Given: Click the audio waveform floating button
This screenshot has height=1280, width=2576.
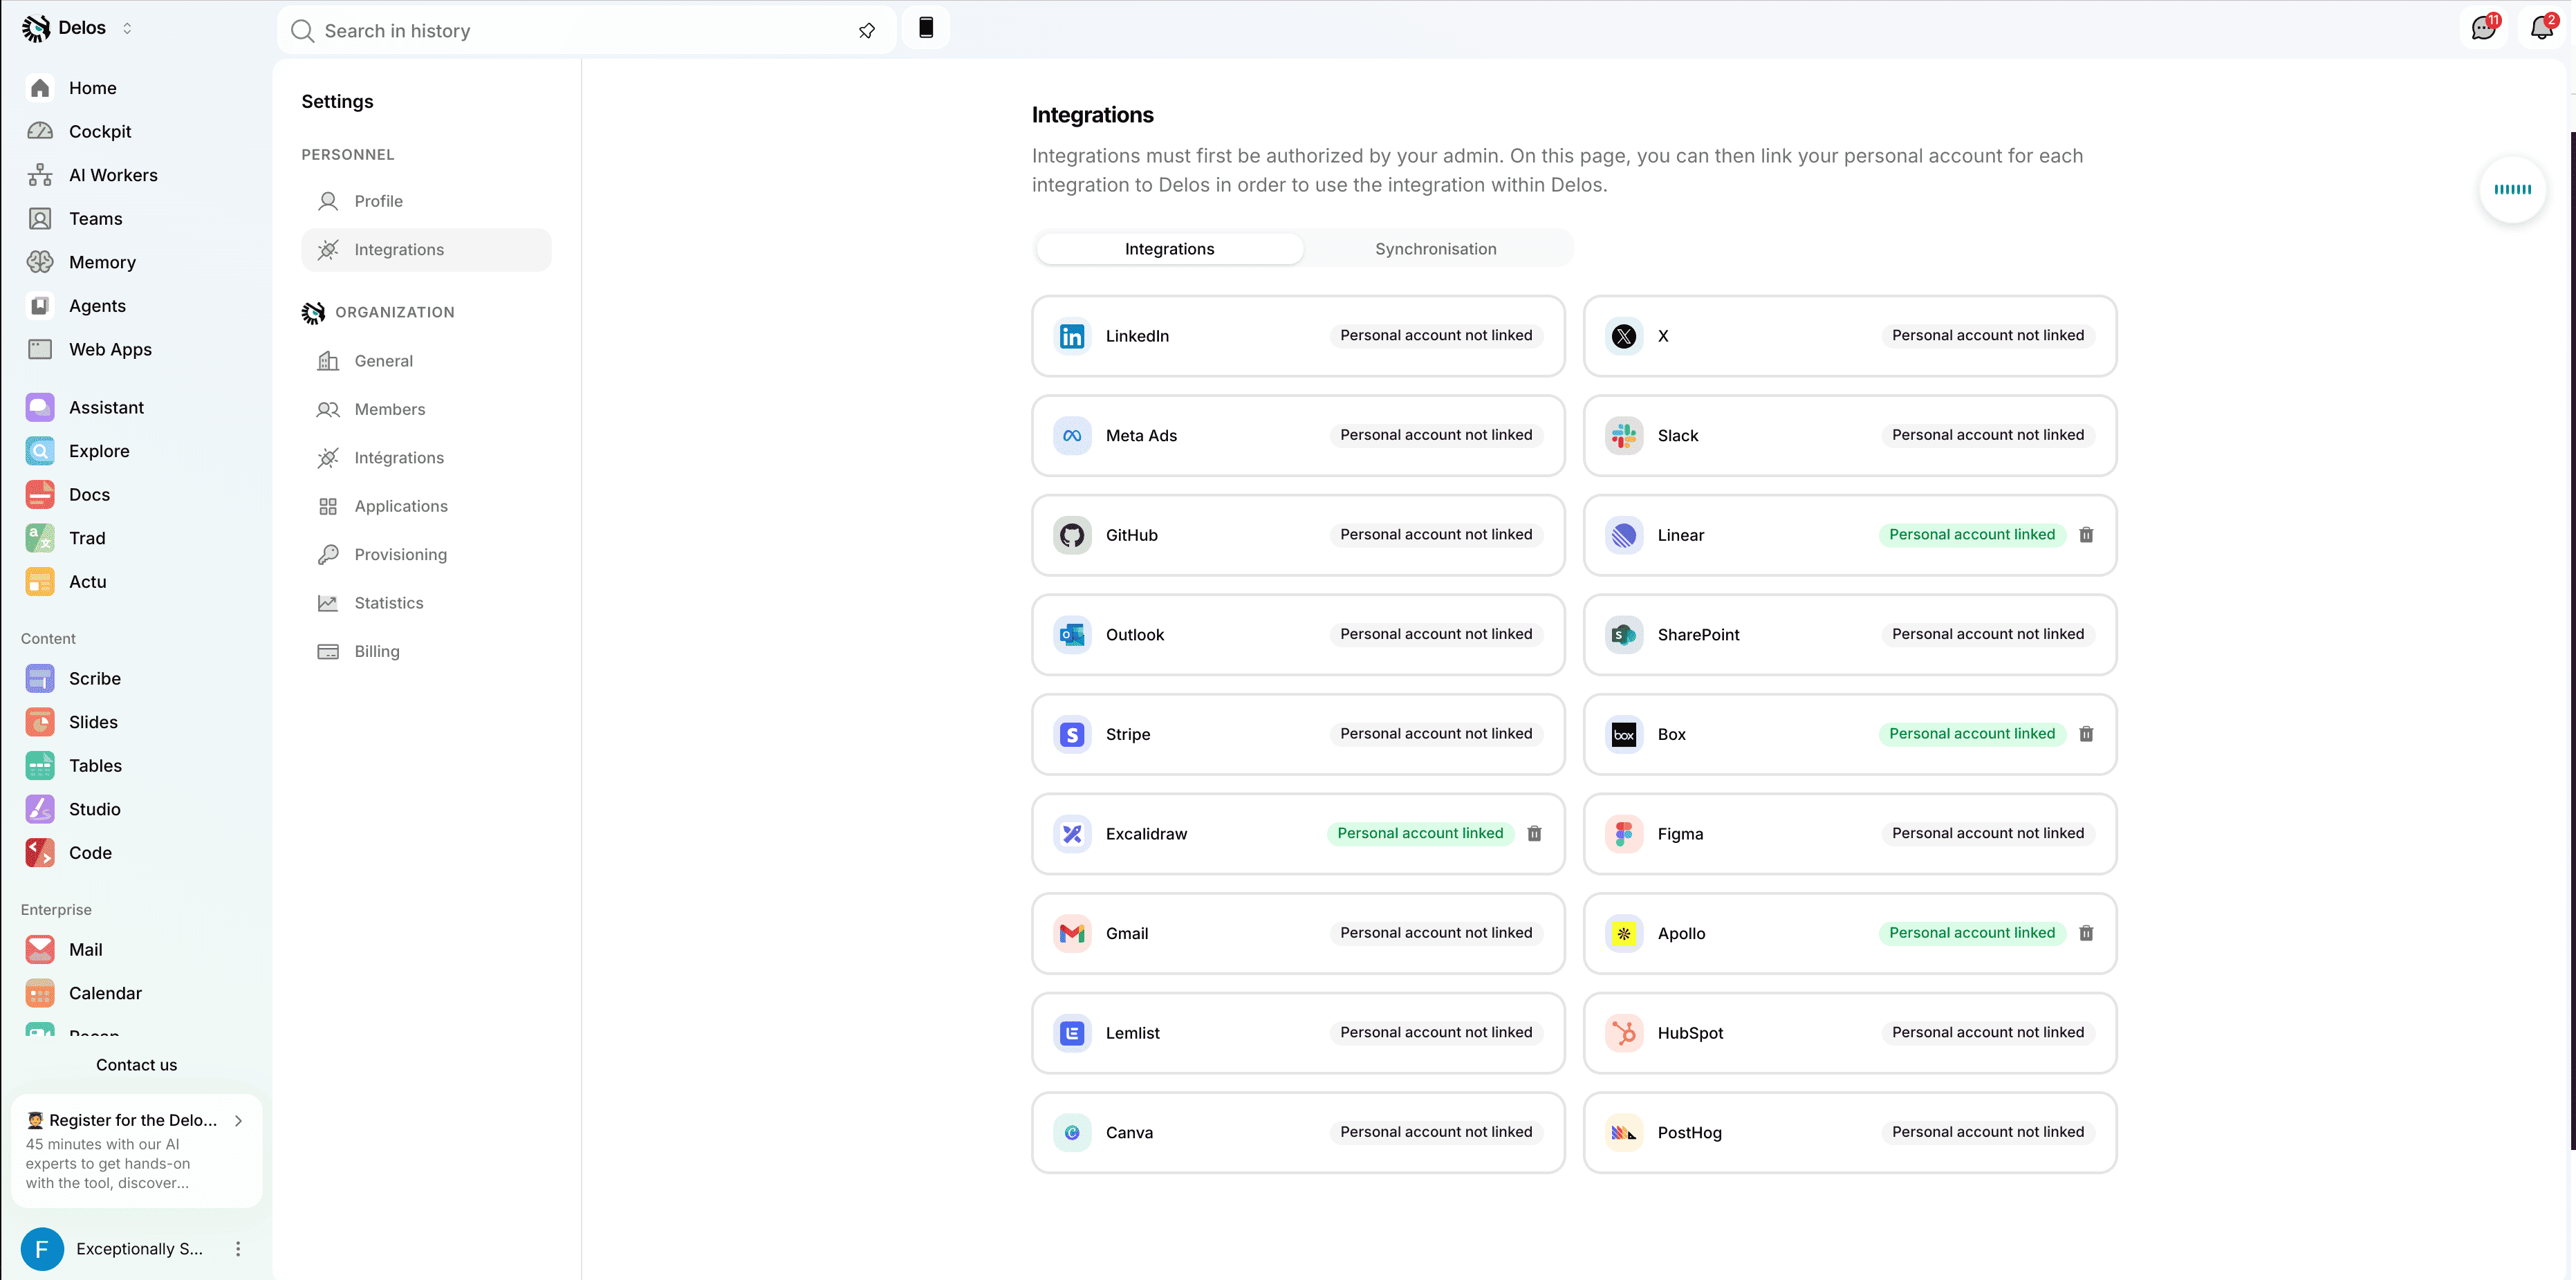Looking at the screenshot, I should pos(2512,189).
